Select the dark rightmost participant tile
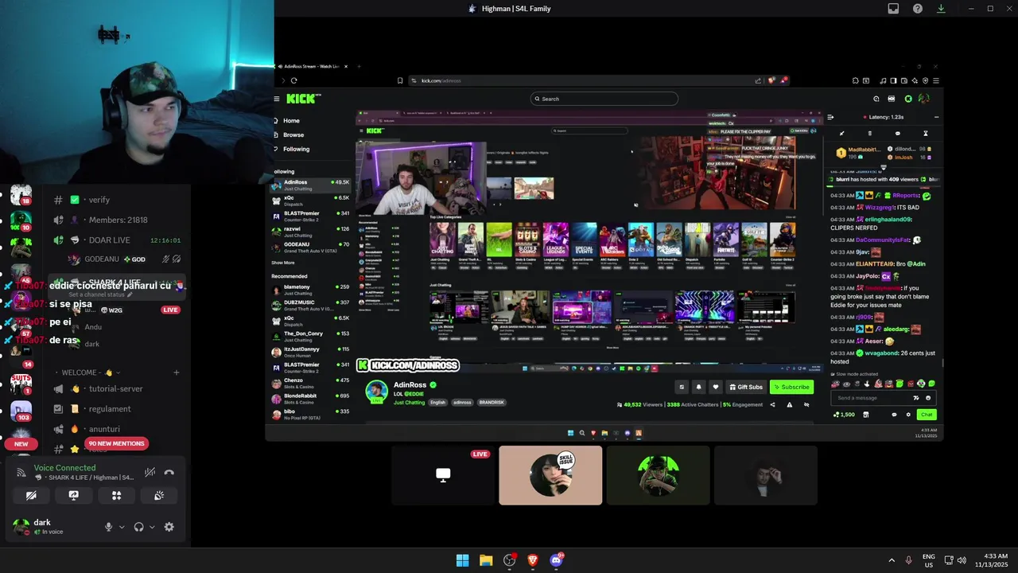1018x573 pixels. (x=766, y=475)
